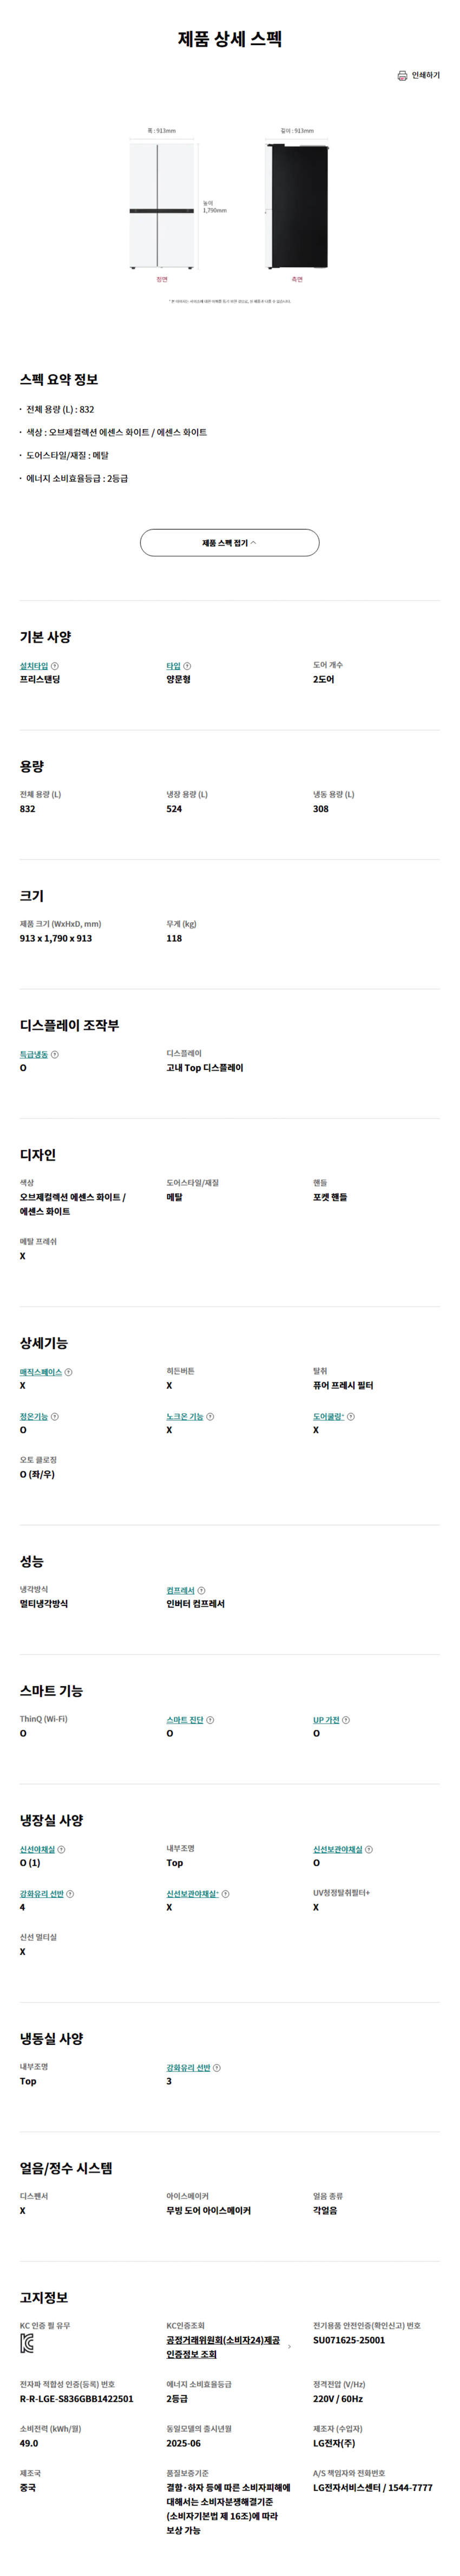Click the 신선보관야채실 term link
The image size is (460, 2576).
point(338,1850)
